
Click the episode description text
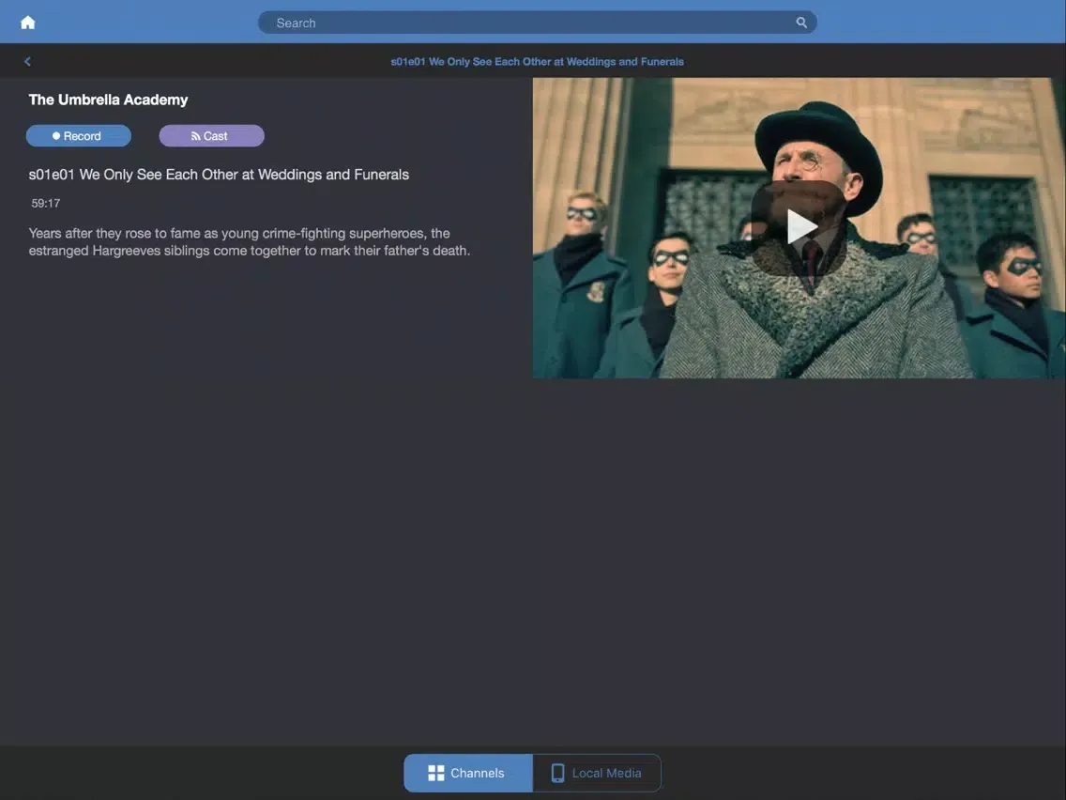pos(250,242)
